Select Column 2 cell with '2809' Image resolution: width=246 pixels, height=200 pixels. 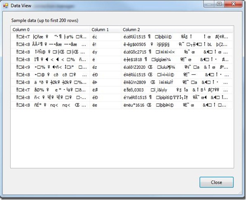(x=177, y=82)
